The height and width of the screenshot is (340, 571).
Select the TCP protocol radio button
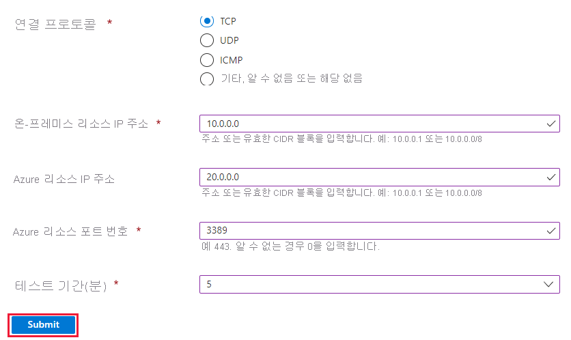tap(207, 20)
